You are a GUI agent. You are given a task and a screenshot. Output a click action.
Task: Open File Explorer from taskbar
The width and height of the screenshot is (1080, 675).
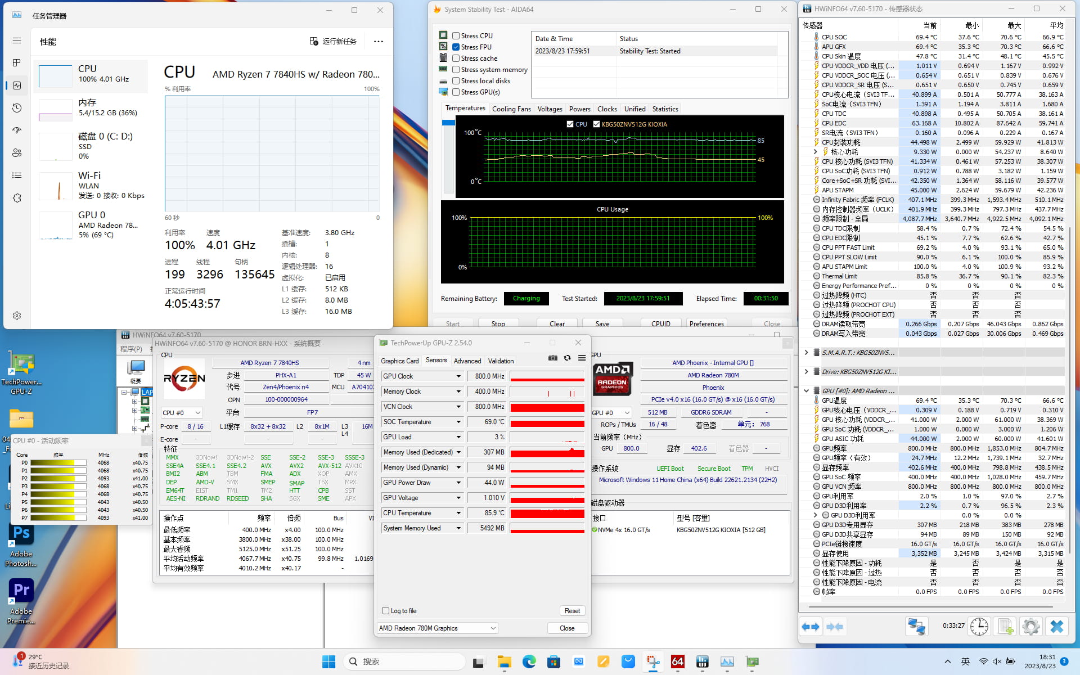coord(504,661)
